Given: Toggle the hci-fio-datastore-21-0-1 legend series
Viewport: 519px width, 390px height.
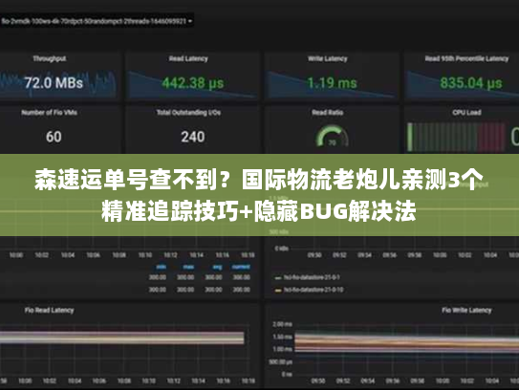Looking at the screenshot, I should pos(312,277).
